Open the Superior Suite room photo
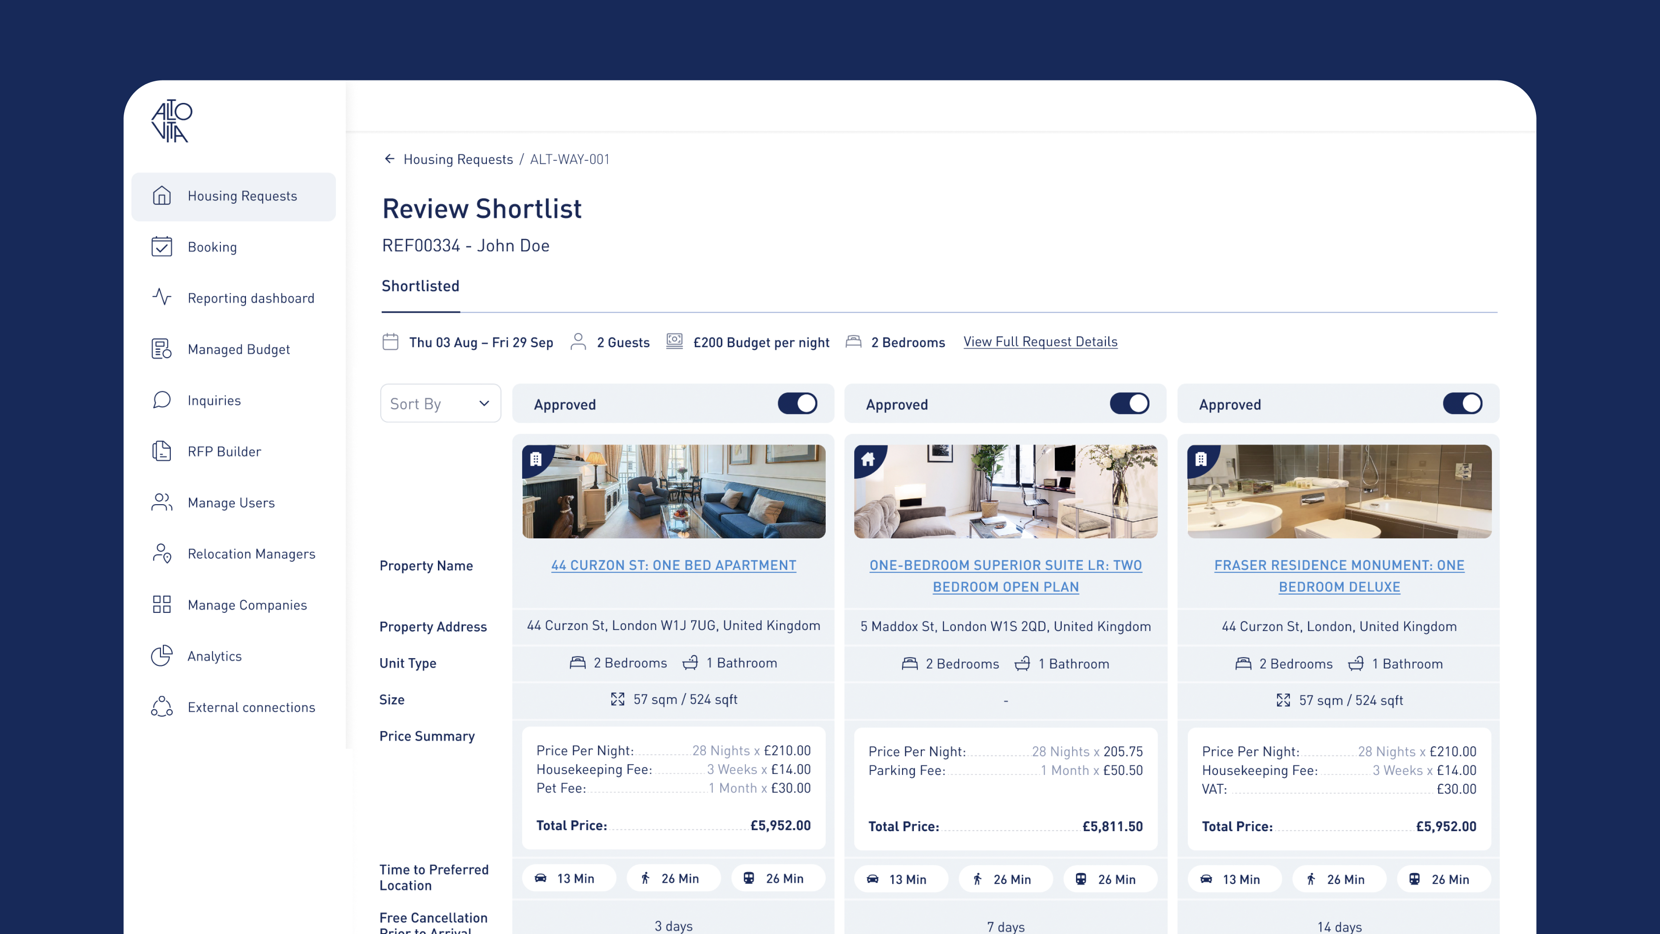1660x934 pixels. tap(1005, 491)
